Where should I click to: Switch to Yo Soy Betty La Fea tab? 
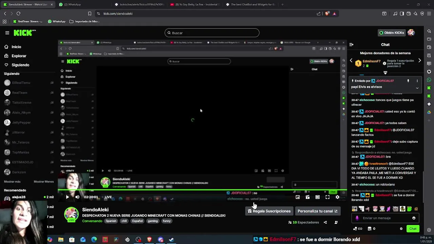(195, 4)
